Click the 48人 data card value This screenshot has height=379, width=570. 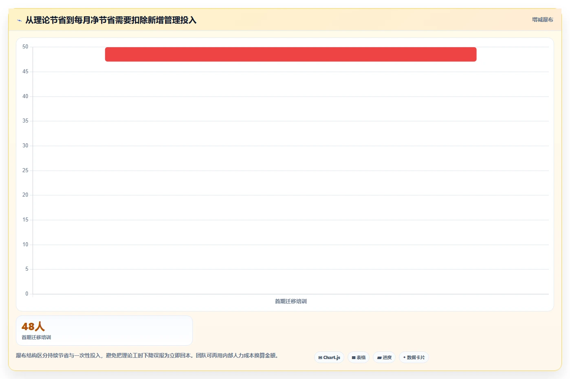[33, 326]
